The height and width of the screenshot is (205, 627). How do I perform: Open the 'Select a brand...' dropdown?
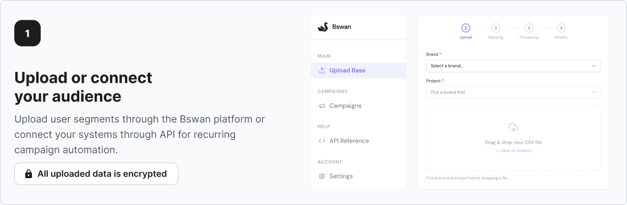[514, 66]
